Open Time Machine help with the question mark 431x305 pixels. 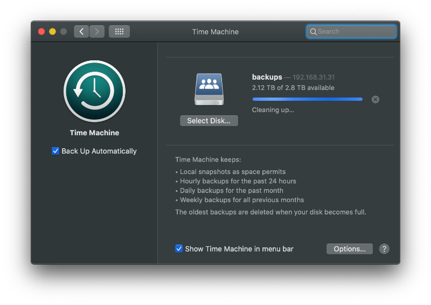pos(384,249)
